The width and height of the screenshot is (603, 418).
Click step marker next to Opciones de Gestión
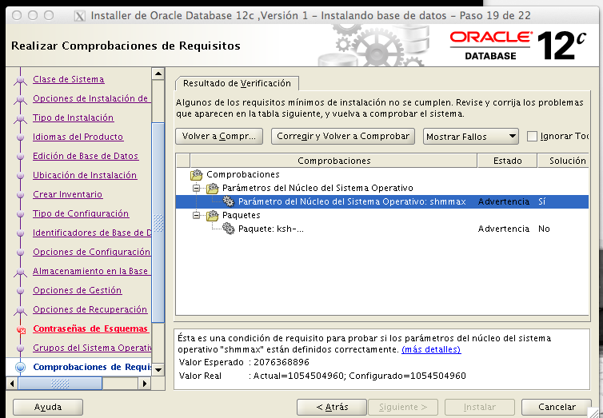20,291
